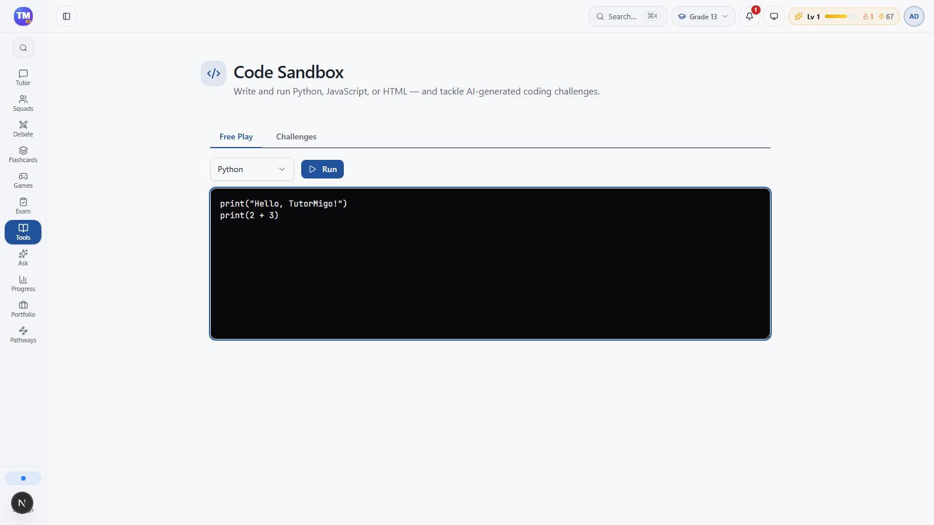Image resolution: width=934 pixels, height=525 pixels.
Task: Click the Code Sandbox code-brackets icon
Action: (214, 73)
